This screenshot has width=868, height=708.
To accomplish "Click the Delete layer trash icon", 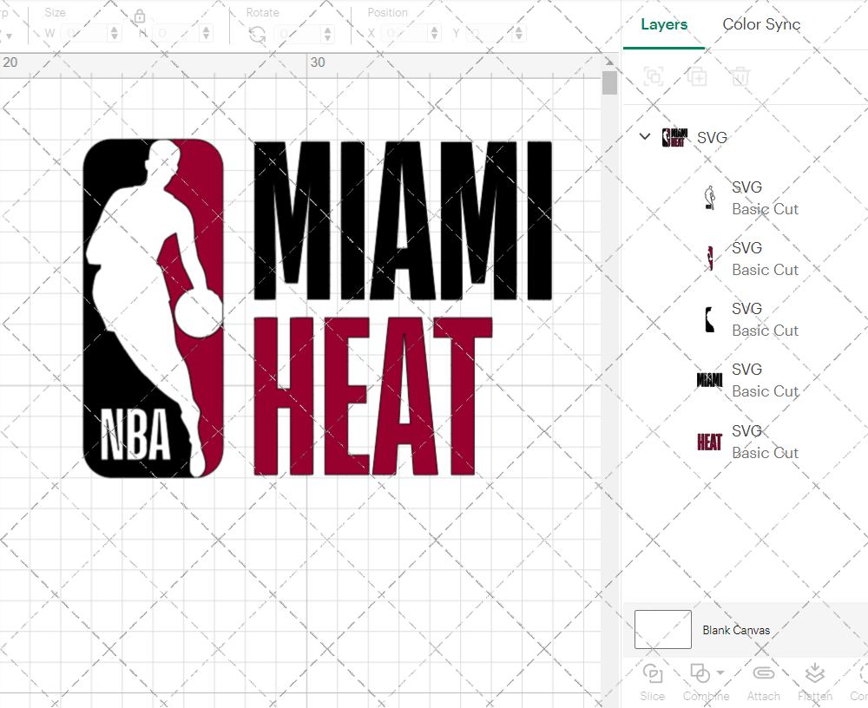I will (740, 76).
